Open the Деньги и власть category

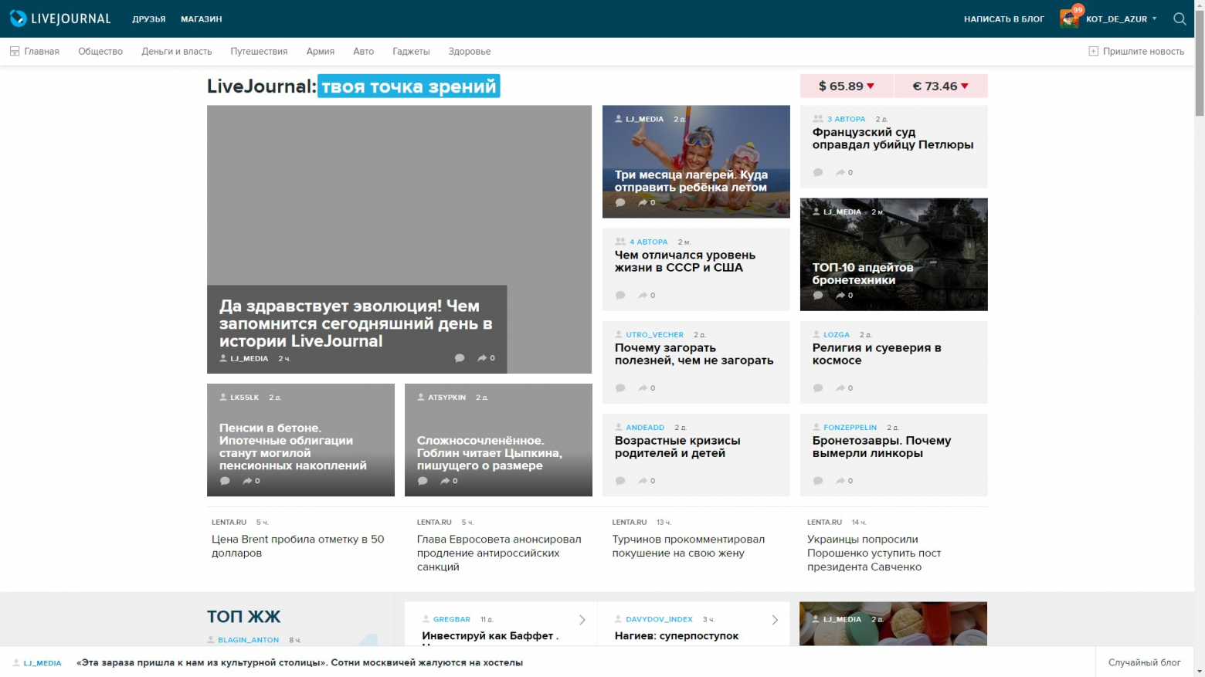coord(176,52)
